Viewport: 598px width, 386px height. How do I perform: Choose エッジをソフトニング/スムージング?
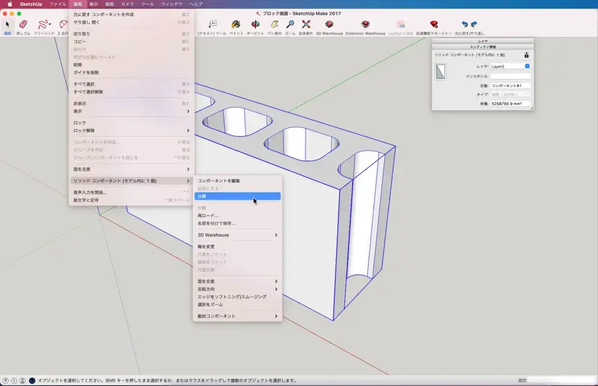[x=237, y=297]
